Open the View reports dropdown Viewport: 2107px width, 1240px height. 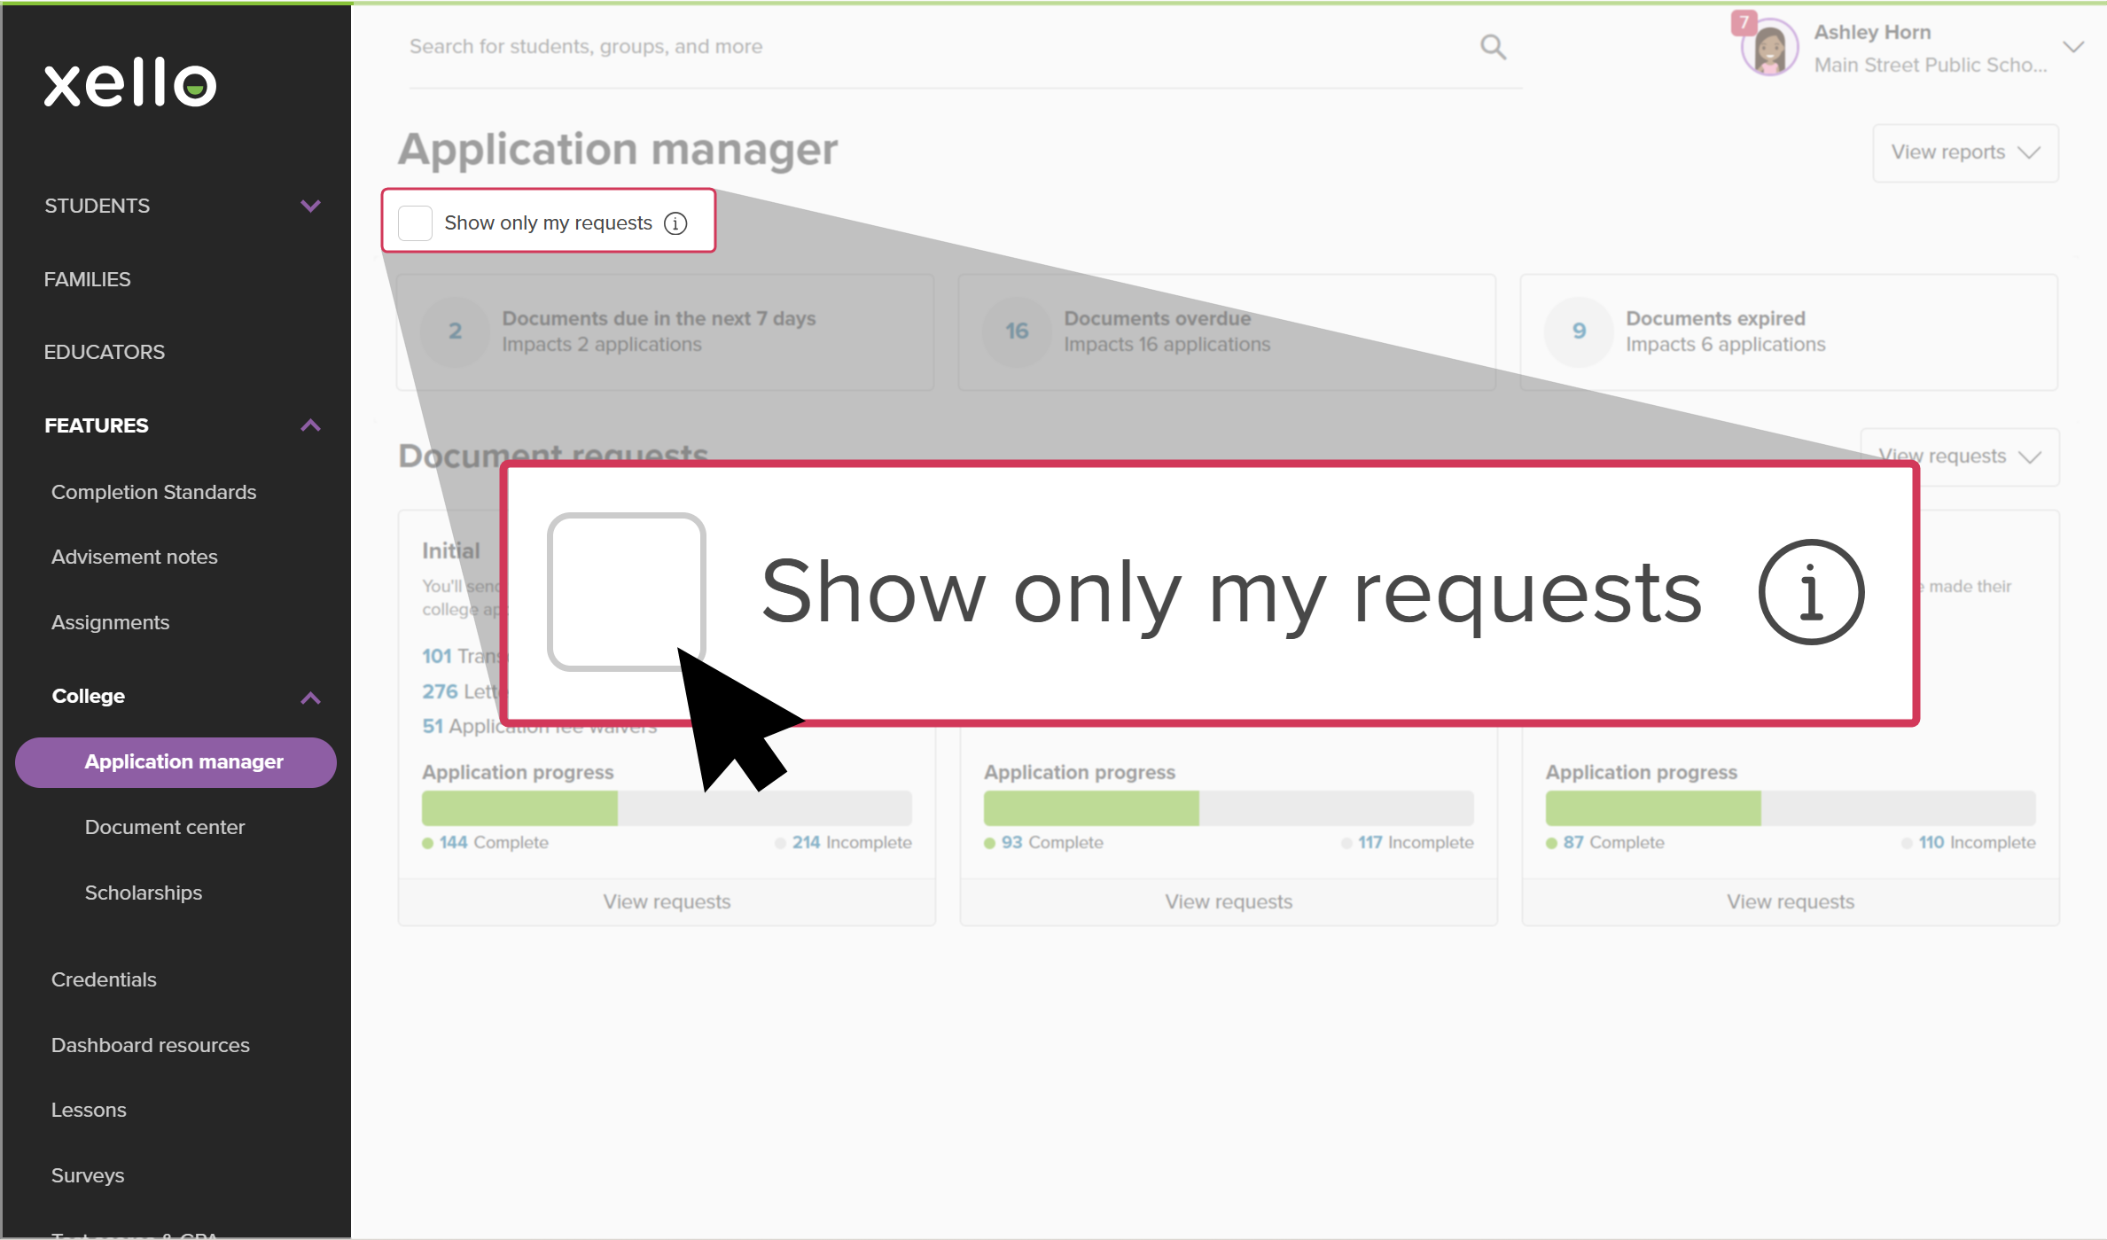[1964, 152]
